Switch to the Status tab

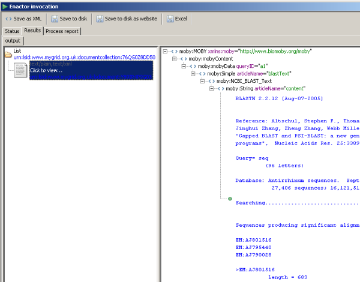tap(12, 31)
